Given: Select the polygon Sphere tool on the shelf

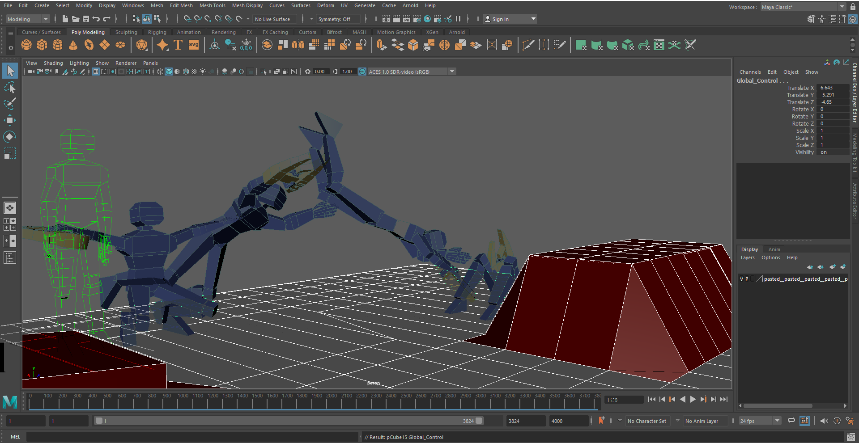Looking at the screenshot, I should 26,45.
